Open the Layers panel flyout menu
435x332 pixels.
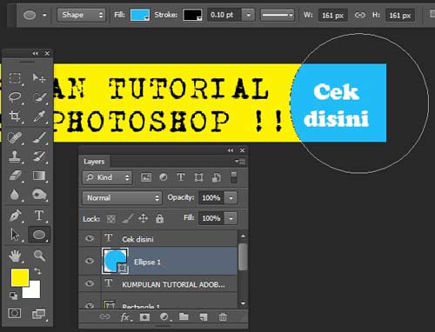click(x=240, y=162)
